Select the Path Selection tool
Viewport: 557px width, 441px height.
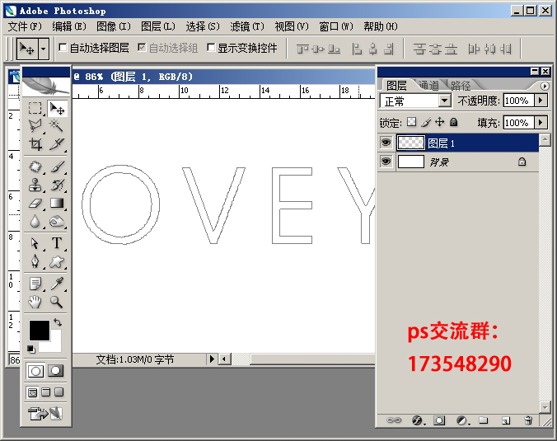point(35,243)
